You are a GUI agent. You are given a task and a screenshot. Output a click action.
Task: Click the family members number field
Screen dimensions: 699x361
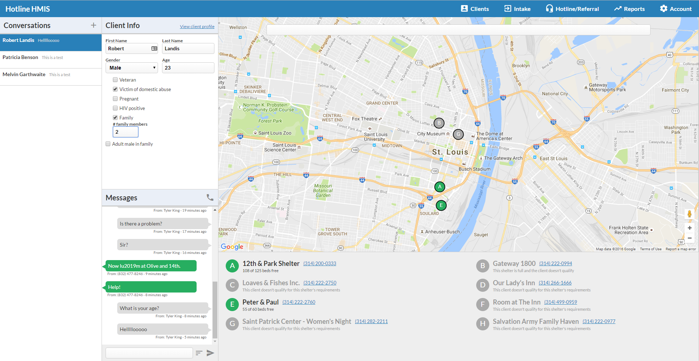tap(126, 132)
